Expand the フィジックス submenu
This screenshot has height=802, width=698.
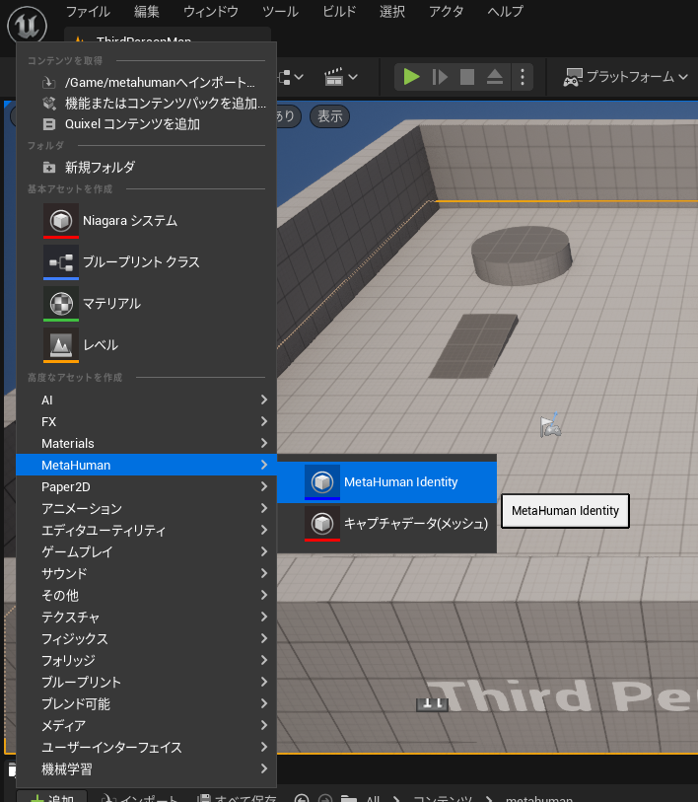146,639
